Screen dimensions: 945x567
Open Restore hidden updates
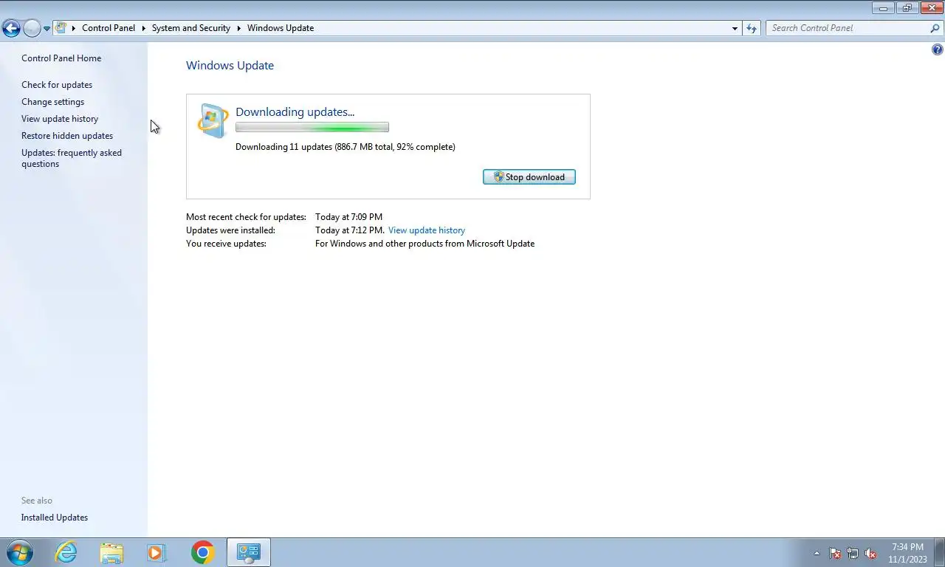[67, 136]
